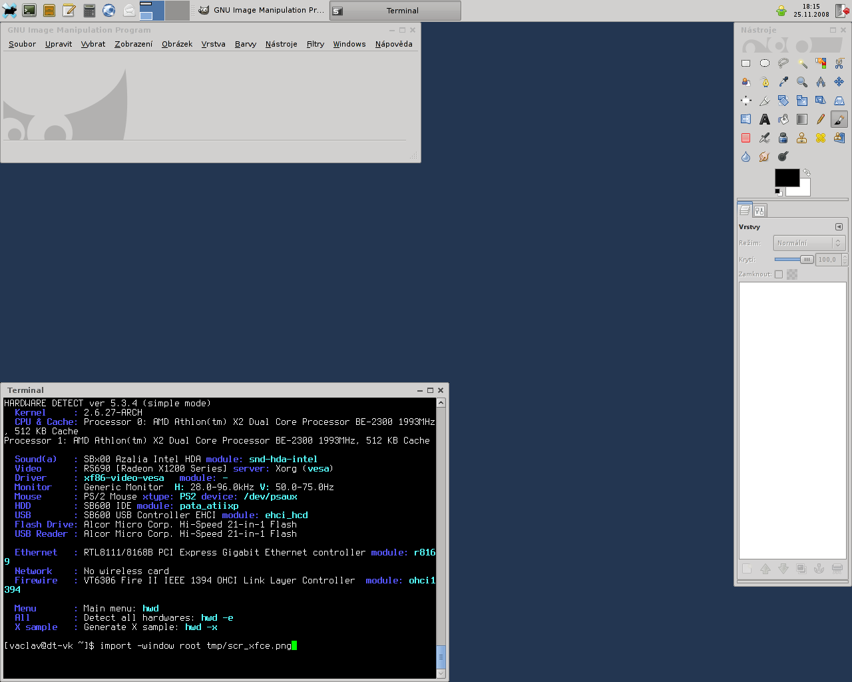Screen dimensions: 852x682
Task: Select the Align tool
Action: (745, 101)
